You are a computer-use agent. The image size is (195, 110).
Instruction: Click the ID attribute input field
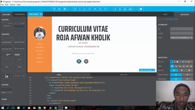pyautogui.click(x=182, y=29)
